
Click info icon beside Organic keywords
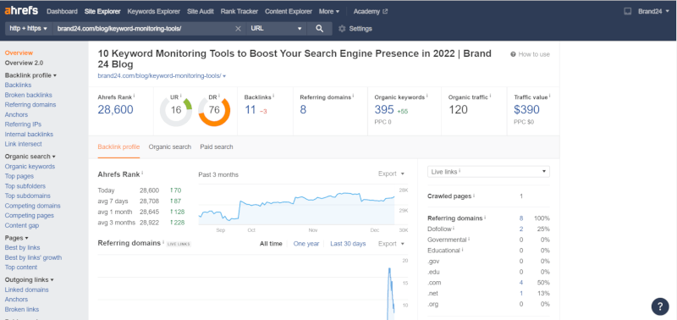pyautogui.click(x=427, y=96)
